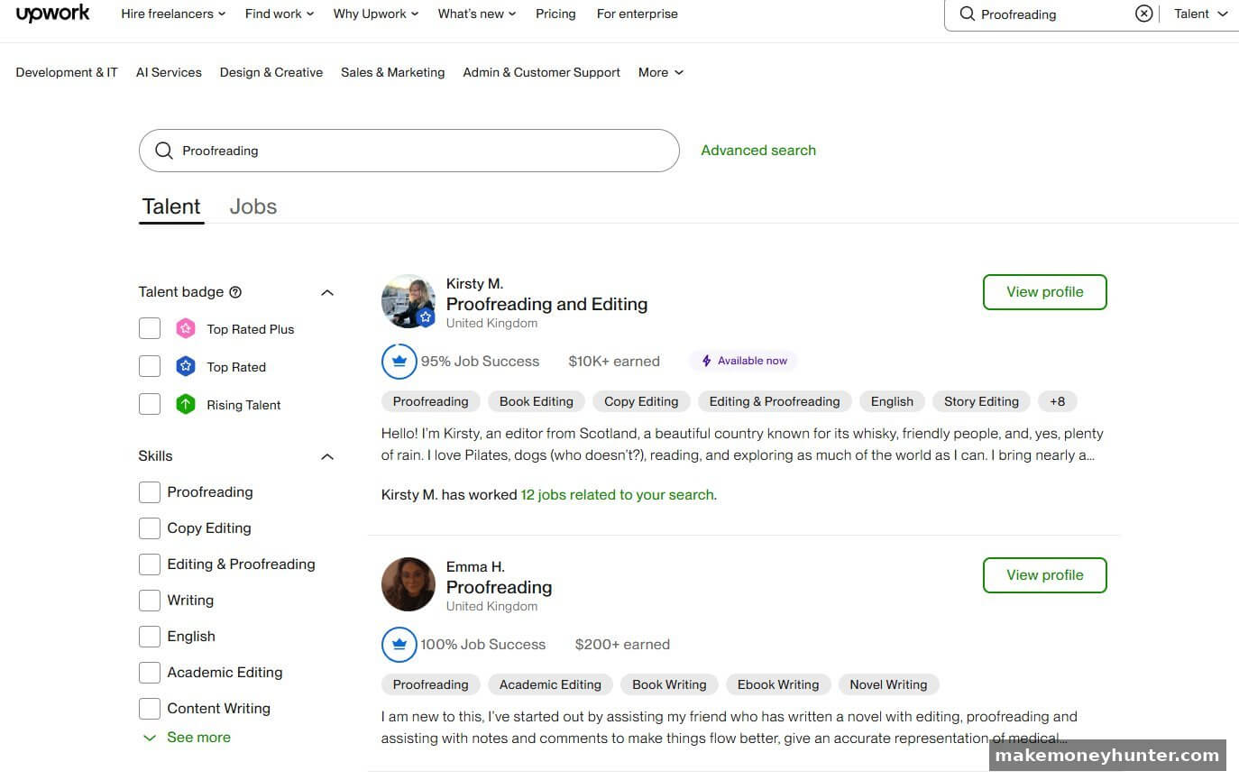This screenshot has height=780, width=1239.
Task: Check the Rising Talent checkbox
Action: (150, 404)
